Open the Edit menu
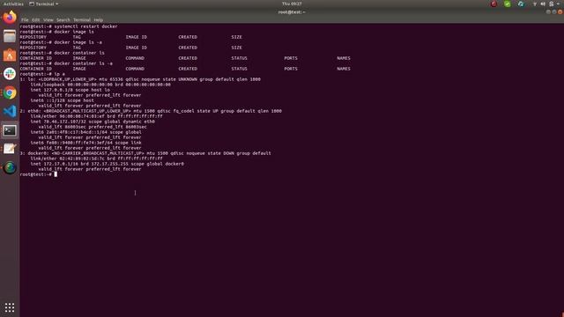 [x=35, y=20]
